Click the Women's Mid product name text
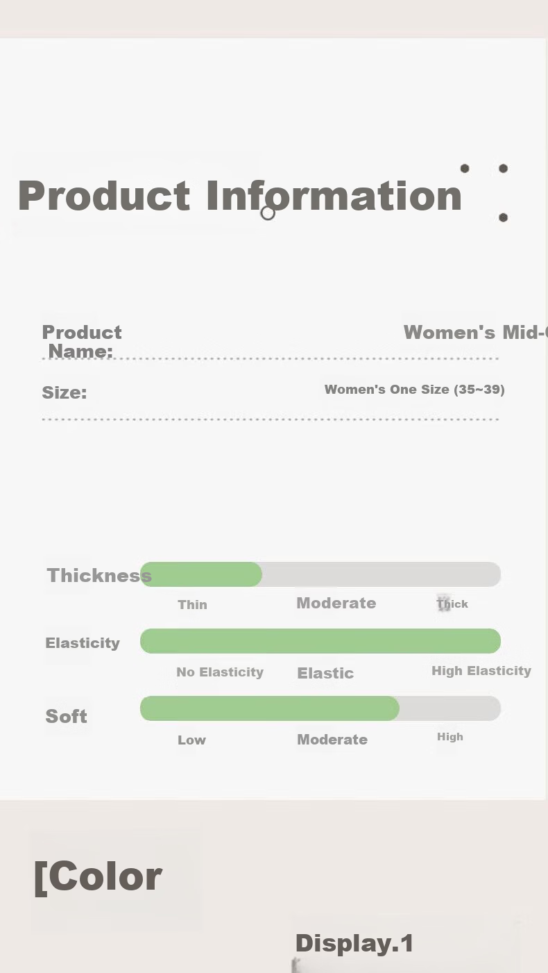548x973 pixels. [475, 333]
